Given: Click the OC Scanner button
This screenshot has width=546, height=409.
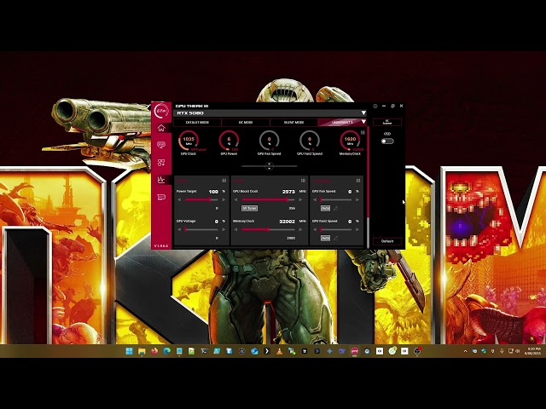Looking at the screenshot, I should click(x=387, y=122).
